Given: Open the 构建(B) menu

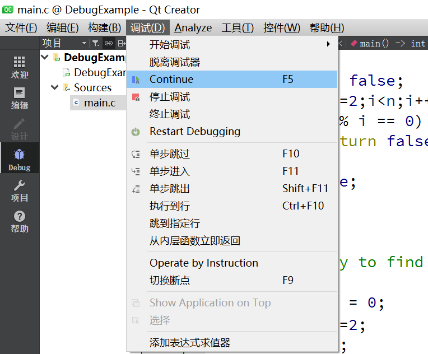Looking at the screenshot, I should (105, 27).
